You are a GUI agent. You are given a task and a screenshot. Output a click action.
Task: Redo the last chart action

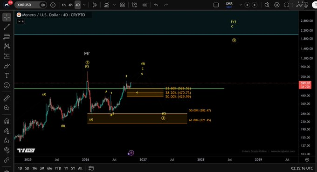pyautogui.click(x=166, y=5)
